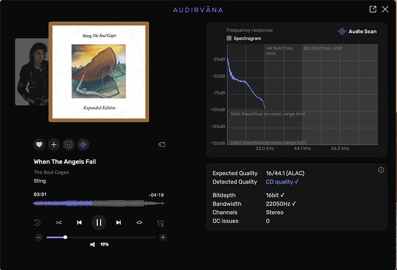Pause the current track

tap(99, 222)
